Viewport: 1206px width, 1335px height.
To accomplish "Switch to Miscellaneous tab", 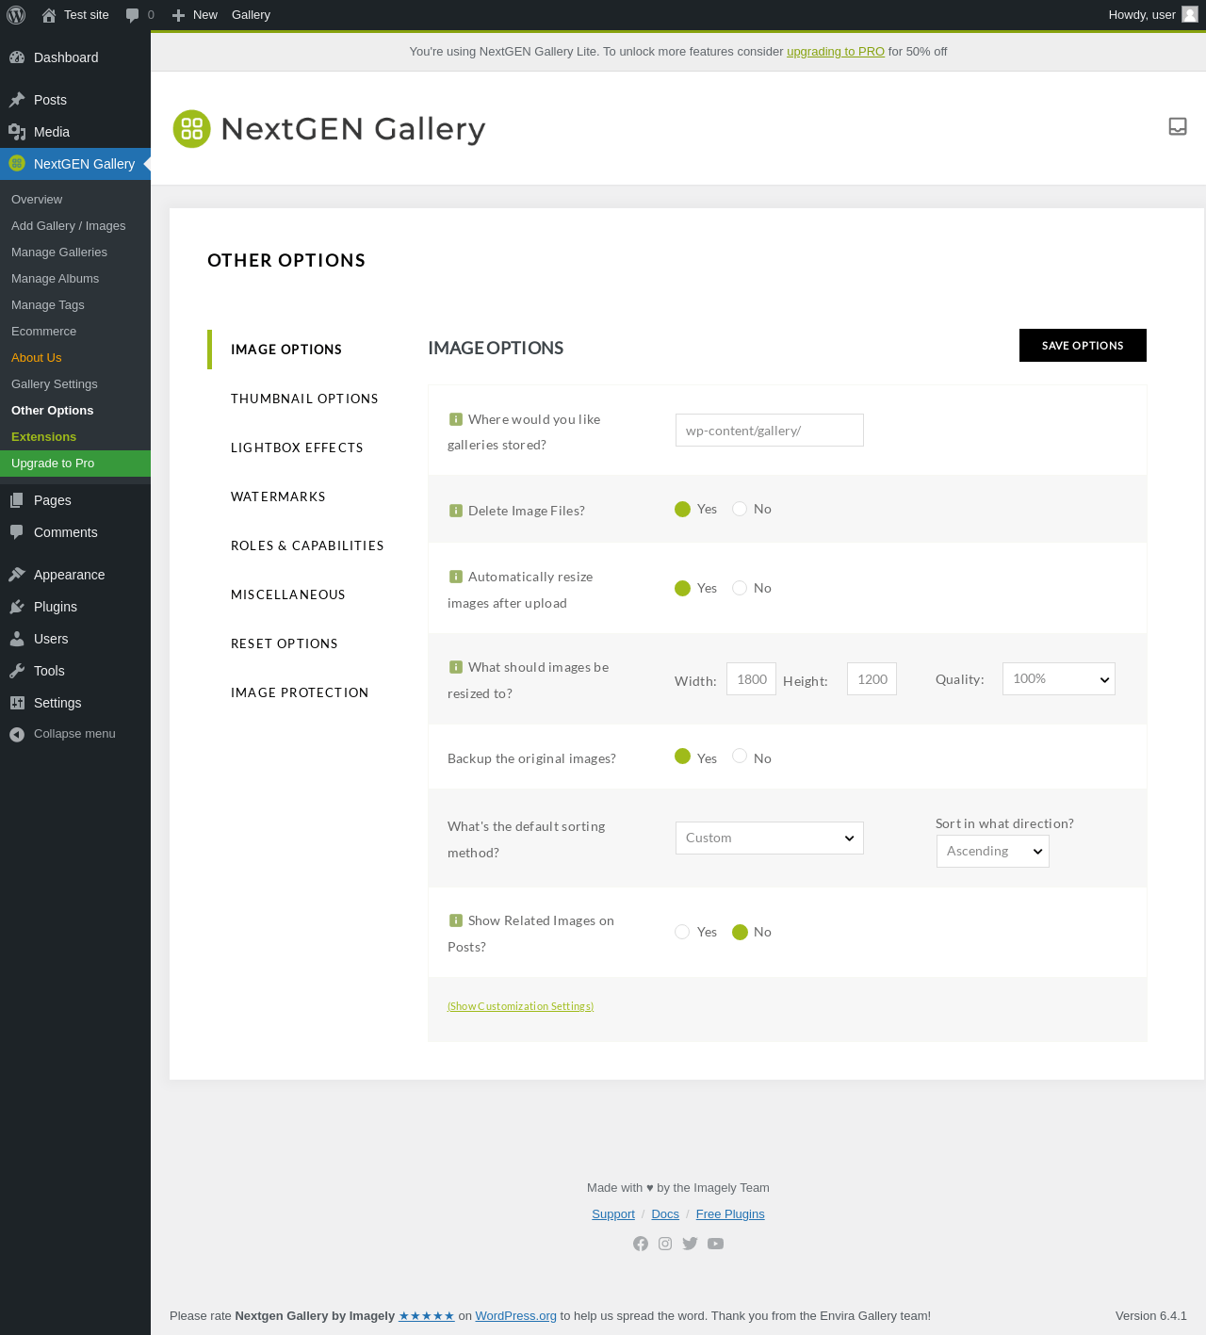I will 288,594.
